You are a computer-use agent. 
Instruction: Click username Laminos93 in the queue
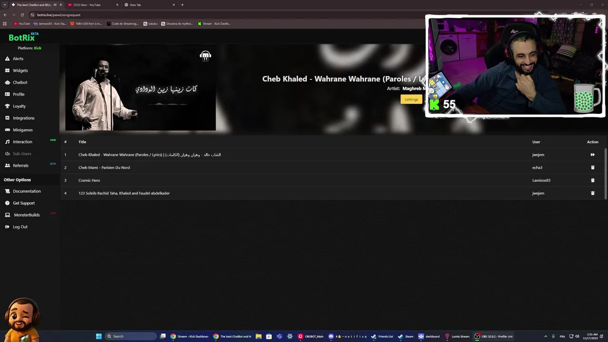click(541, 180)
